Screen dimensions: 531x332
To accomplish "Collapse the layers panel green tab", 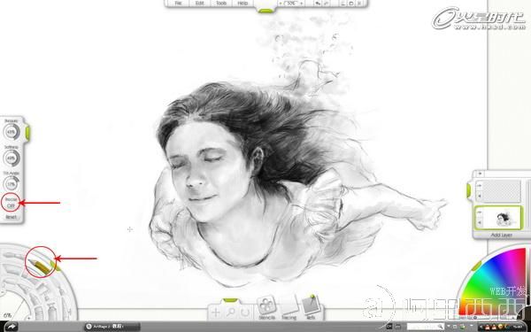I will tap(469, 190).
